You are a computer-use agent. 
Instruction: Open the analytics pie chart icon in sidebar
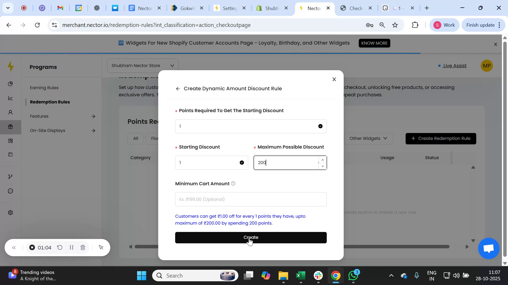coord(10,84)
